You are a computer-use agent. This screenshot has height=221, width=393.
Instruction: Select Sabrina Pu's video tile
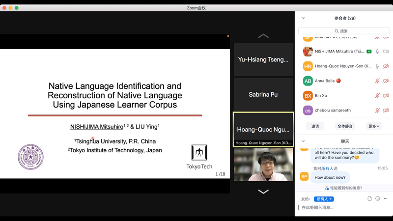coord(263,94)
